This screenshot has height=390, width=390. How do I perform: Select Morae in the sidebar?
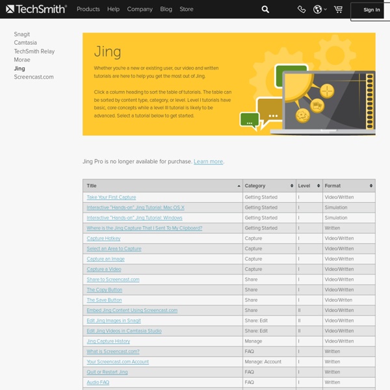pyautogui.click(x=22, y=60)
